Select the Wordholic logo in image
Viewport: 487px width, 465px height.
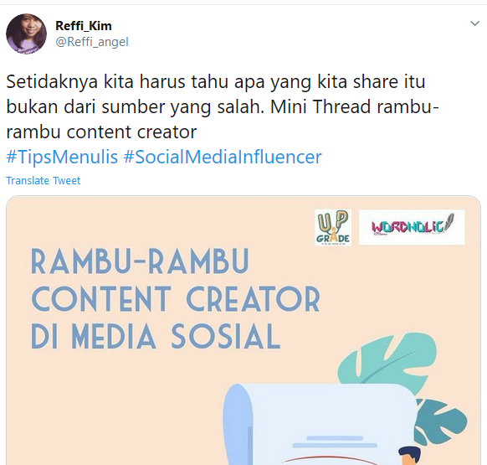pyautogui.click(x=412, y=227)
